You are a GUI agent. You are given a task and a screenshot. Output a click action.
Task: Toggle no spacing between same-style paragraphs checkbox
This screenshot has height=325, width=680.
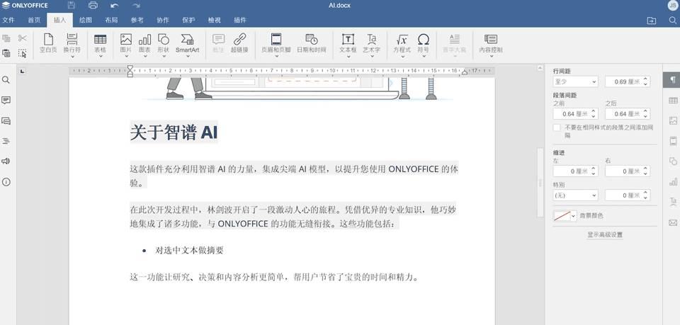(x=557, y=127)
